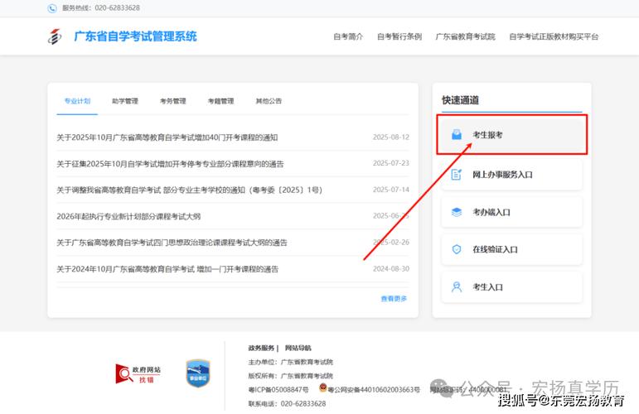The image size is (639, 414).
Task: Click footer 联系电话 020-62833628 text
Action: [x=287, y=404]
